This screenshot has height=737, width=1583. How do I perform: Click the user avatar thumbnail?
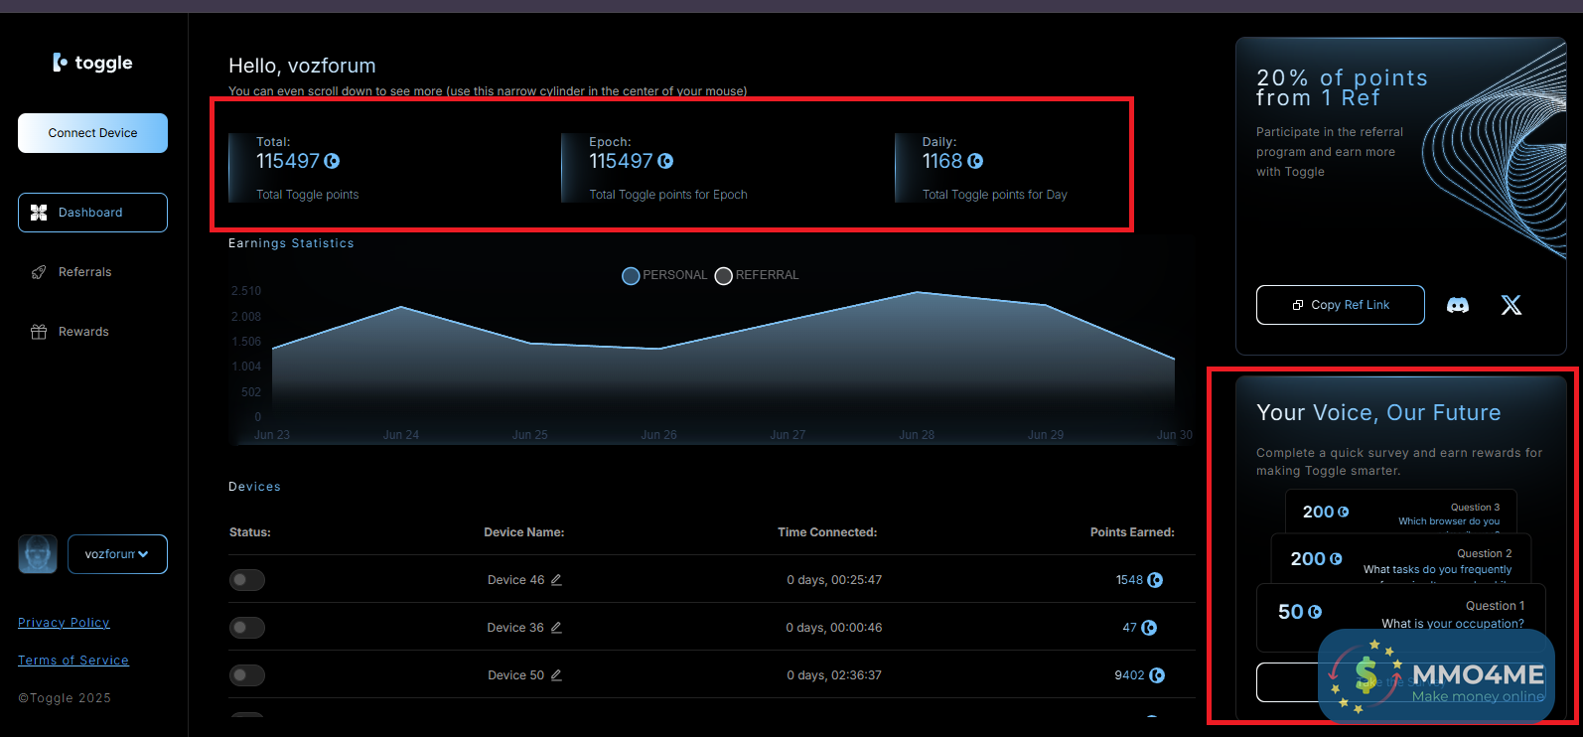pos(38,554)
